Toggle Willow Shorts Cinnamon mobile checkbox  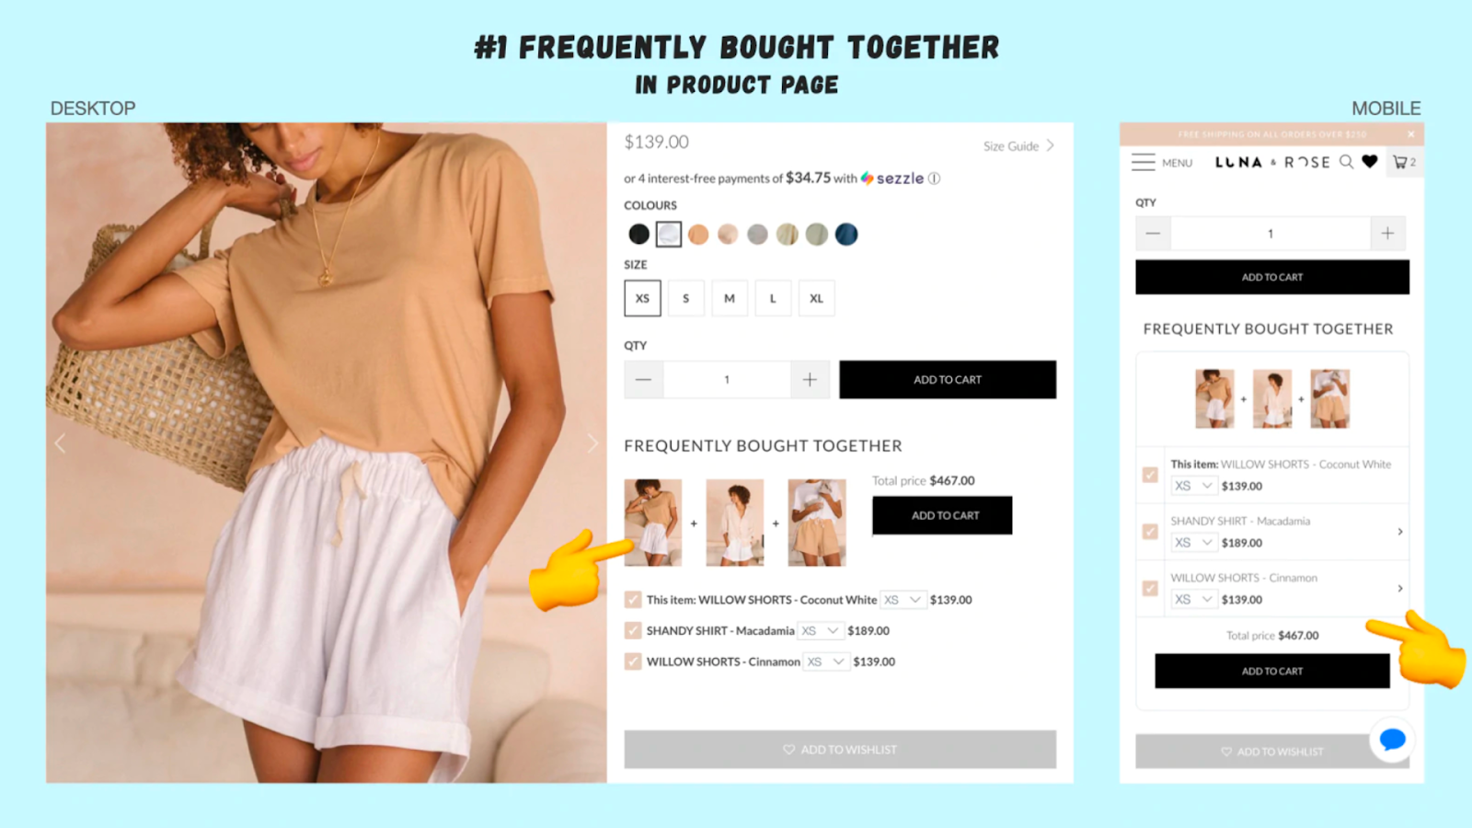[1150, 588]
